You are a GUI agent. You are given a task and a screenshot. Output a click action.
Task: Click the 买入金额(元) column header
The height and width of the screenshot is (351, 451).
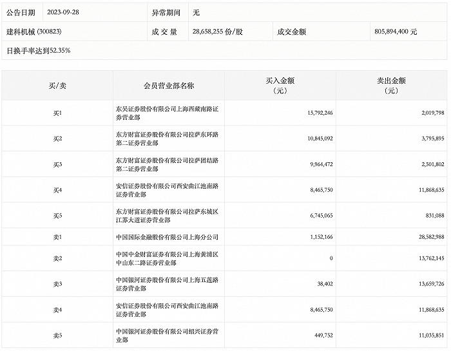pyautogui.click(x=280, y=86)
